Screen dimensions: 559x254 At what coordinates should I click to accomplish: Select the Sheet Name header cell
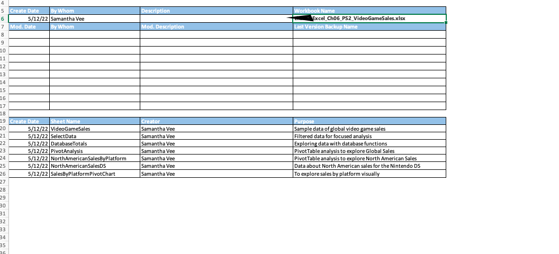(x=95, y=121)
